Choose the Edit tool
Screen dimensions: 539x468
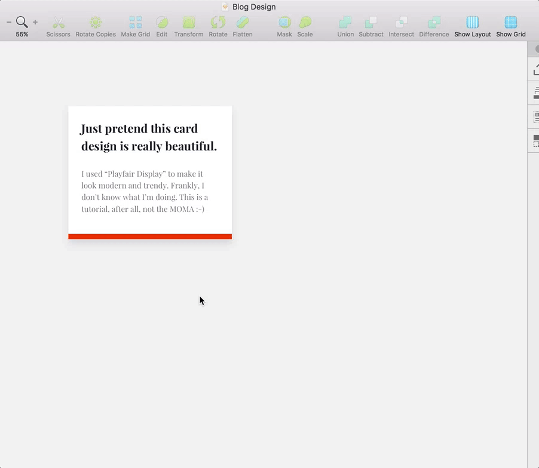161,26
